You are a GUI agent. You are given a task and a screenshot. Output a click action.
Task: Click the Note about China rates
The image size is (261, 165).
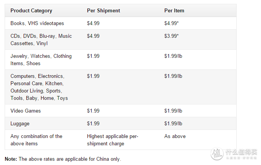click(x=63, y=159)
